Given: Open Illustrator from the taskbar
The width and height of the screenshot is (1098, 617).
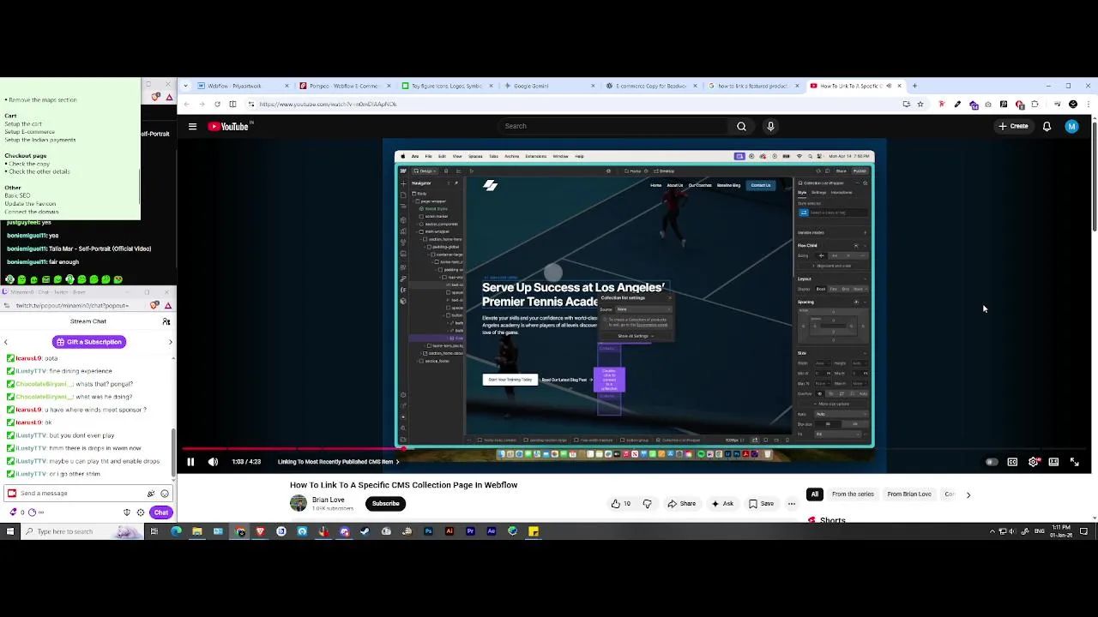Looking at the screenshot, I should click(x=449, y=531).
